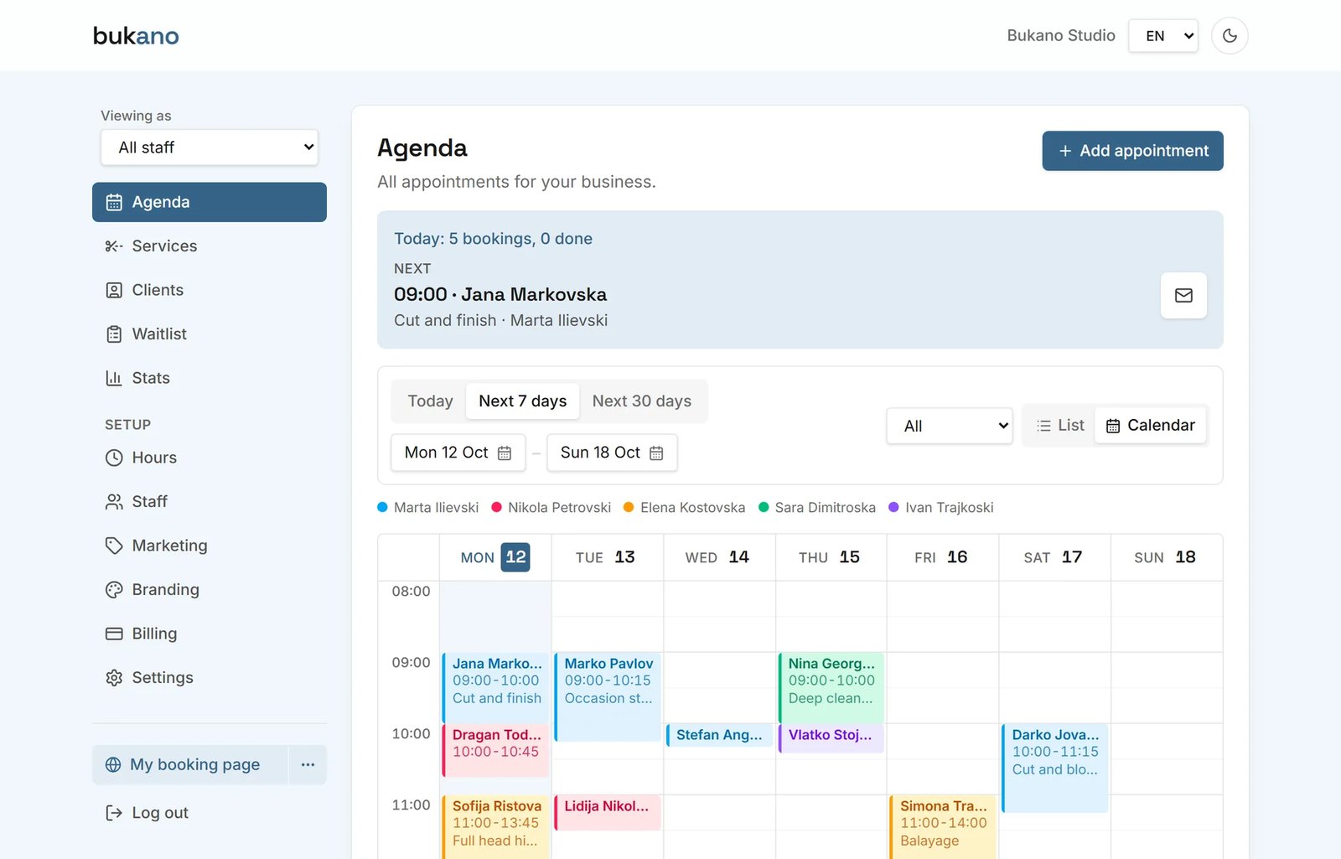Select the Next 7 days tab
The image size is (1341, 859).
click(x=522, y=401)
